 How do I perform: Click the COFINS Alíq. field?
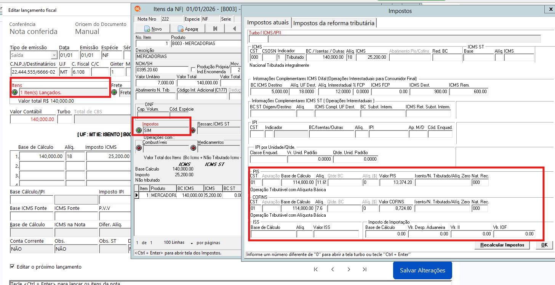coord(321,208)
